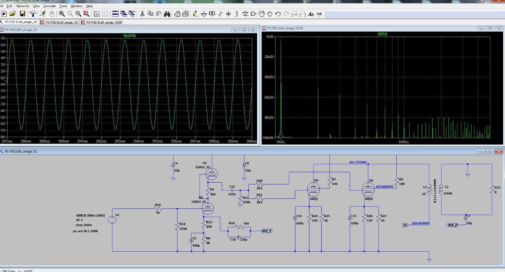Place a Capacitor component tool
This screenshot has height=272, width=505.
228,14
